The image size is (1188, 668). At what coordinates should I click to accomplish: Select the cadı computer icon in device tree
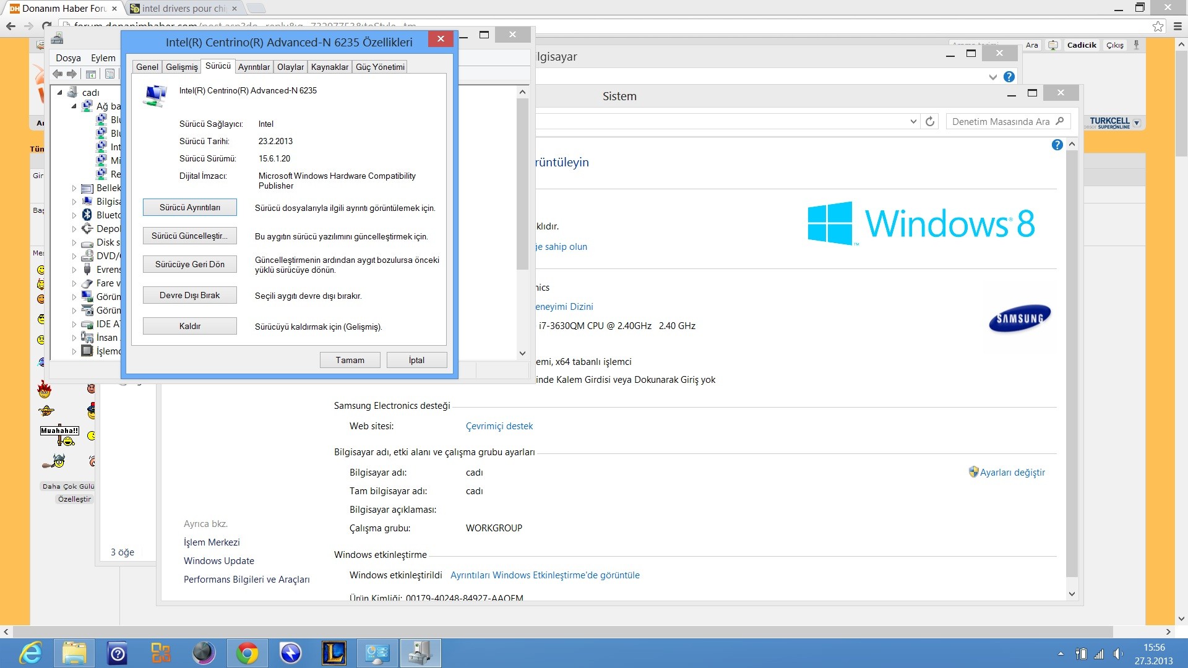pos(73,93)
